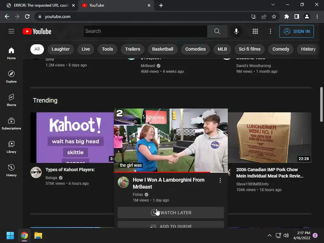This screenshot has width=324, height=243.
Task: Switch to the YouTube browser tab
Action: (116, 5)
